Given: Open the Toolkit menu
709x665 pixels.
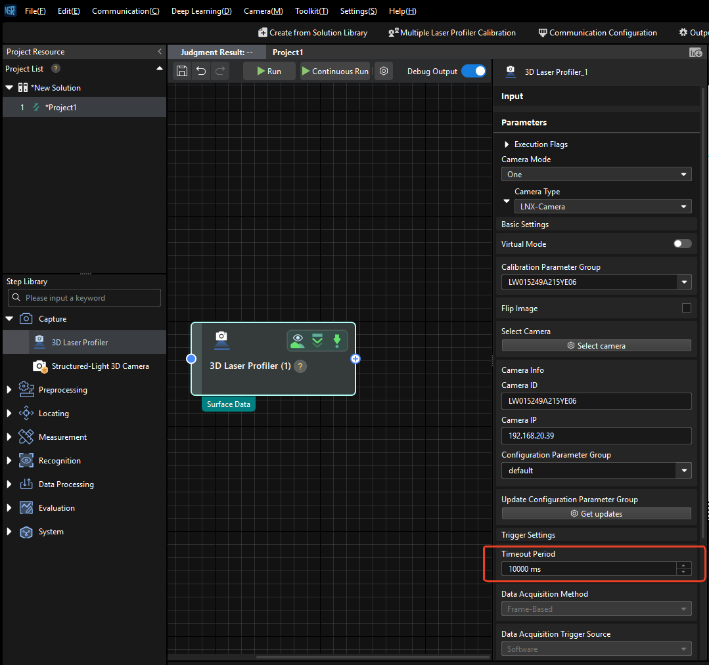Looking at the screenshot, I should 311,11.
